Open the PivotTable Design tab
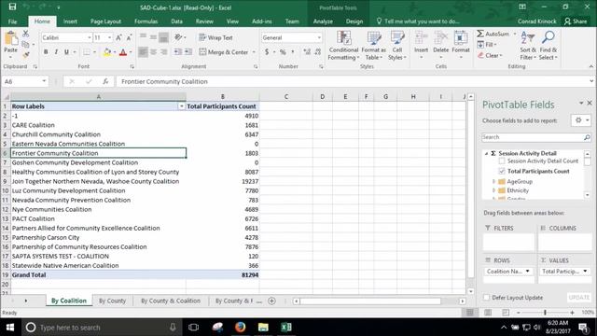The image size is (597, 336). [354, 21]
